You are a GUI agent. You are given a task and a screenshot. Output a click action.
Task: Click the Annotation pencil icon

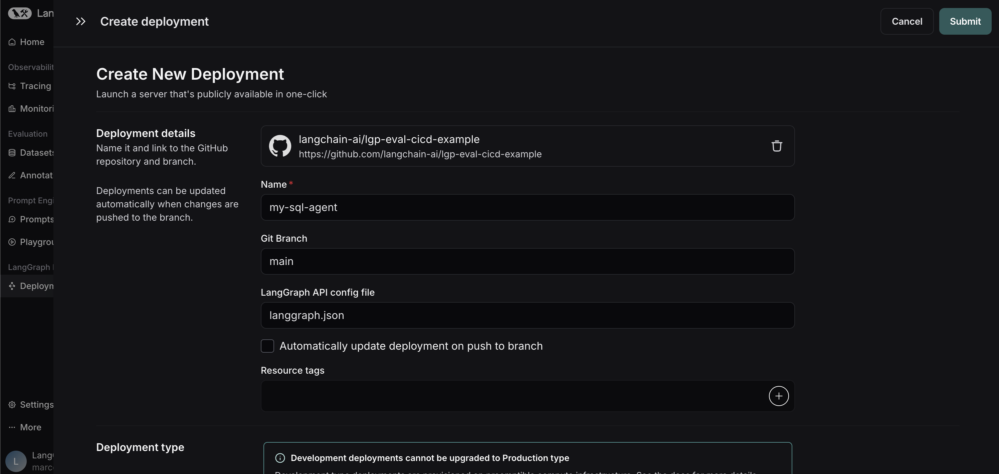[12, 175]
